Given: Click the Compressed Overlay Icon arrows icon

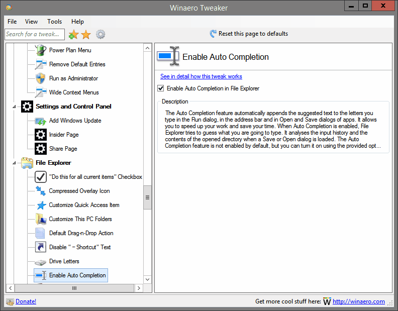Looking at the screenshot, I should click(41, 191).
